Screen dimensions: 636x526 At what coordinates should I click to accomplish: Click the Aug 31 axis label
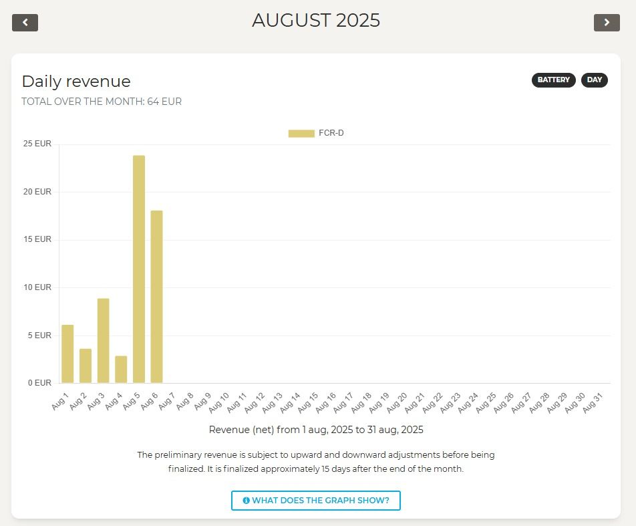pyautogui.click(x=593, y=401)
